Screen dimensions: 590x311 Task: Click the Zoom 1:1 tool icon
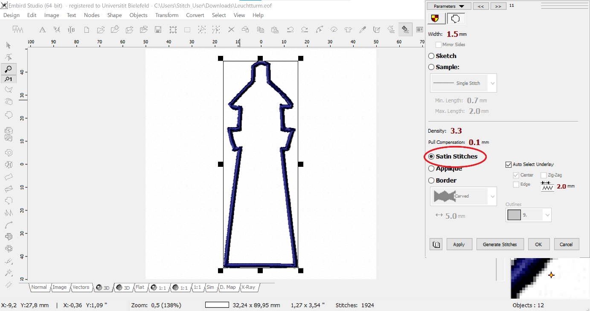coord(9,79)
